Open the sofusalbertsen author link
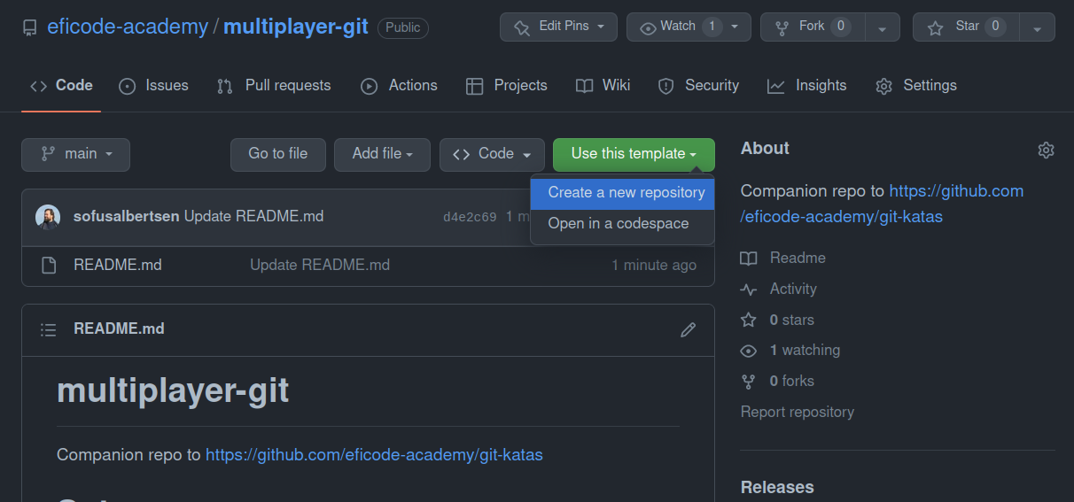This screenshot has height=502, width=1074. [127, 216]
